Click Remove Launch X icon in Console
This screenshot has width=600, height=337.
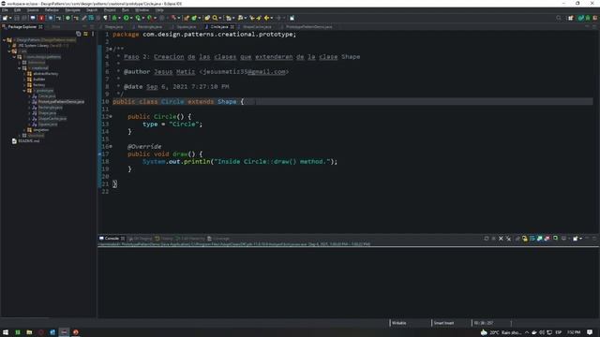tap(501, 239)
